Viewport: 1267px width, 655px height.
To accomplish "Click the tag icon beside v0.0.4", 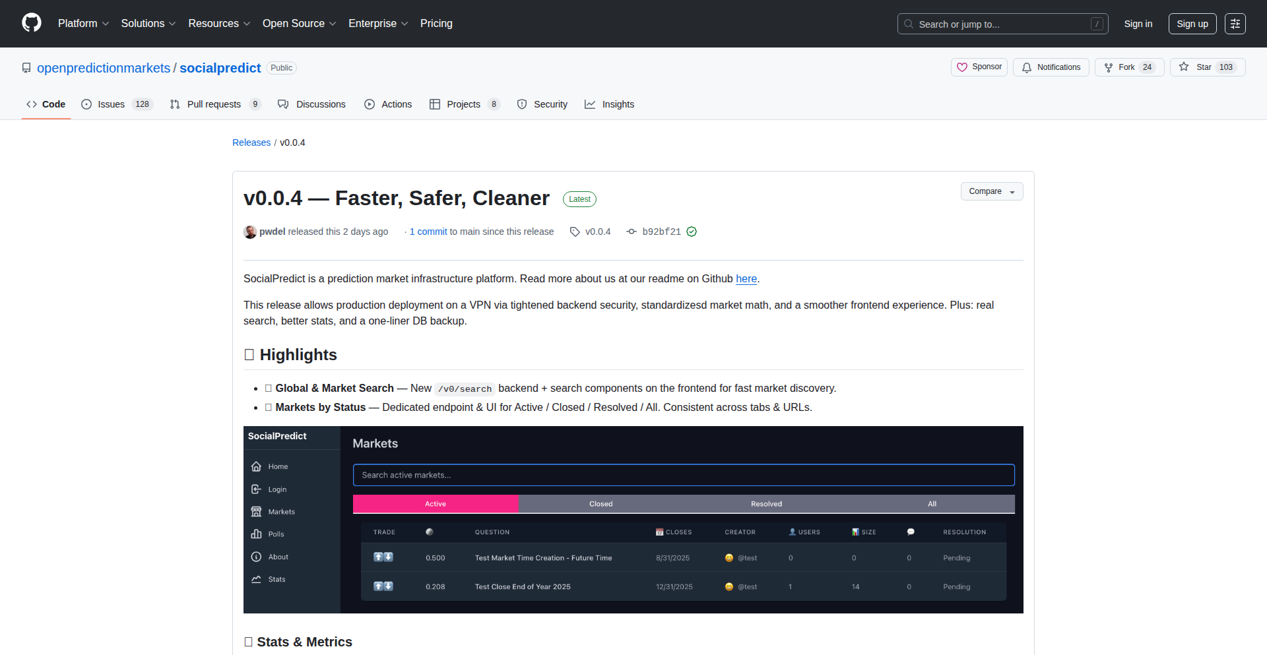I will point(575,232).
